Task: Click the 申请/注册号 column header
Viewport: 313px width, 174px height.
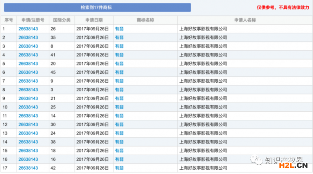Action: point(33,20)
